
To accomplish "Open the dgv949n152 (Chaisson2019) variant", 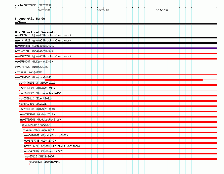I will pyautogui.click(x=38, y=83).
